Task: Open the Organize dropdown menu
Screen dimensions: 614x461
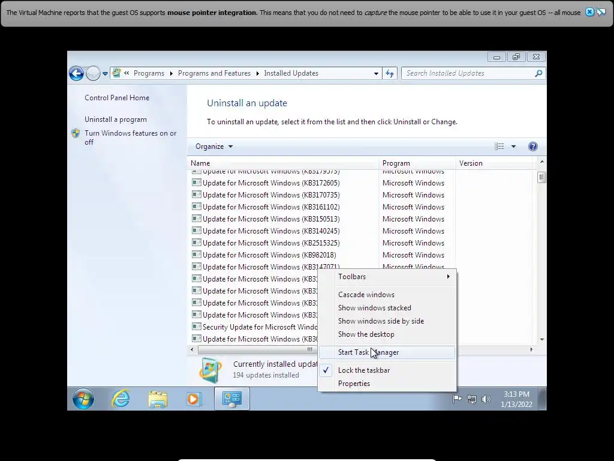Action: click(214, 146)
